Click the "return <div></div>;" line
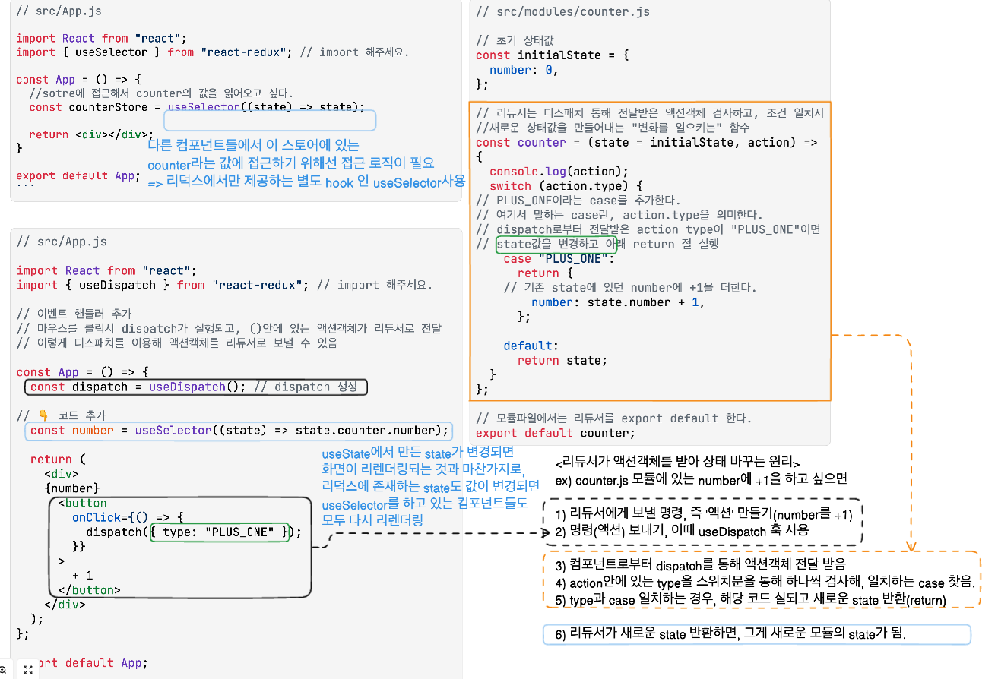Viewport: 998px width, 679px height. (91, 134)
